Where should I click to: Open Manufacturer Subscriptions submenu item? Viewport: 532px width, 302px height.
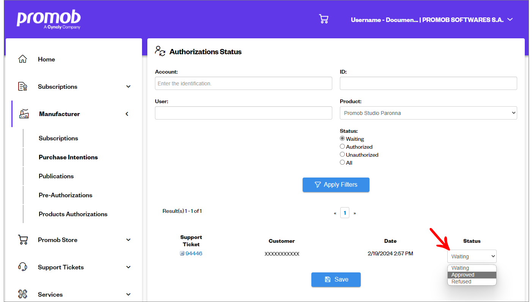tap(58, 138)
